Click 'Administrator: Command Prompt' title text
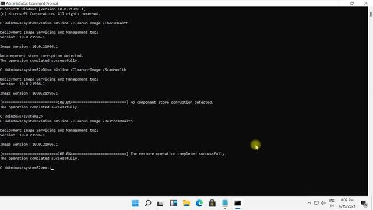This screenshot has height=210, width=373. click(x=32, y=3)
